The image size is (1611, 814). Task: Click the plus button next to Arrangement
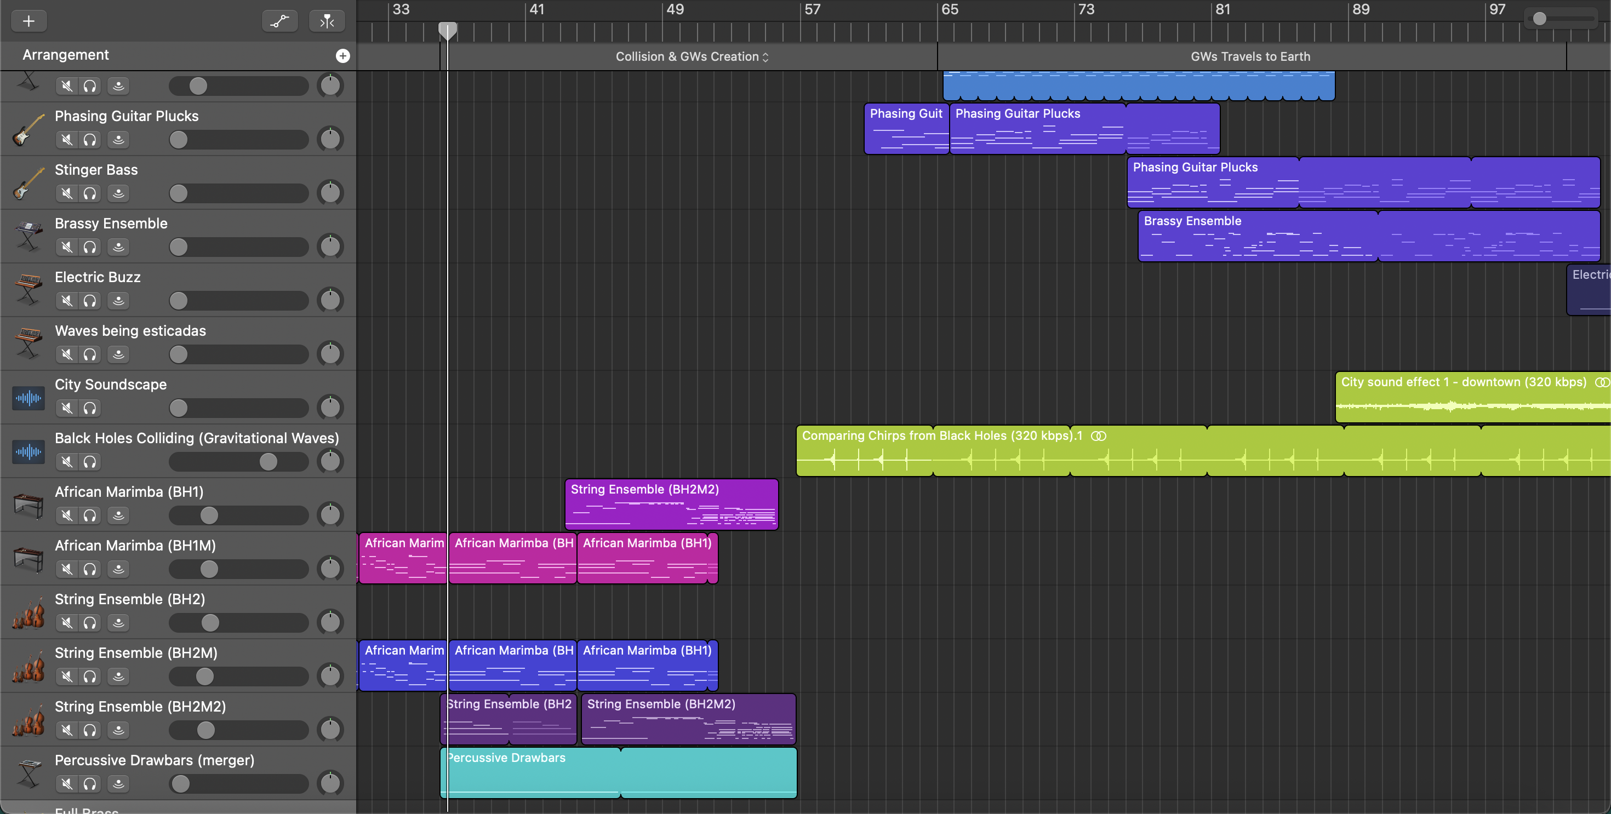pos(342,55)
